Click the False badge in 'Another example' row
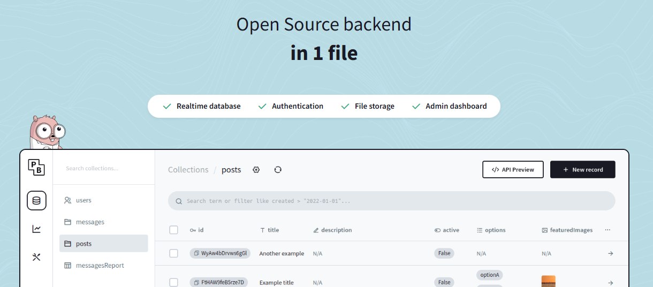The width and height of the screenshot is (653, 287). click(444, 253)
